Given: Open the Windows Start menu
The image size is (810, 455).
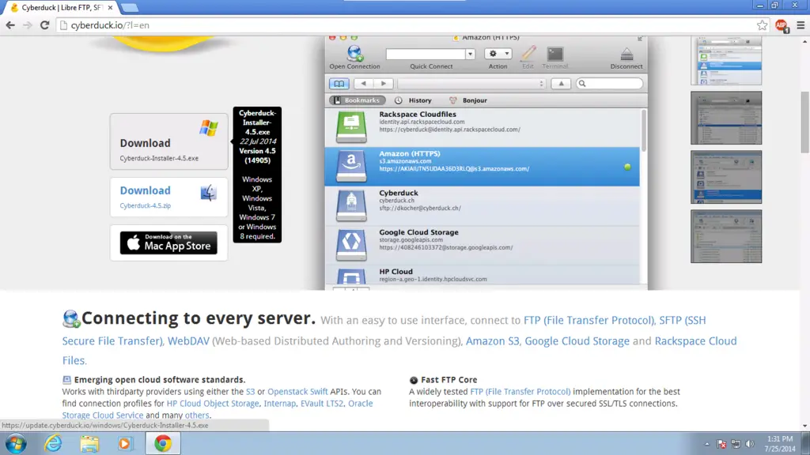Looking at the screenshot, I should (16, 444).
